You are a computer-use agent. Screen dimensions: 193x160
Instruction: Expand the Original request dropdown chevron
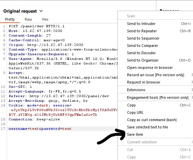point(41,11)
